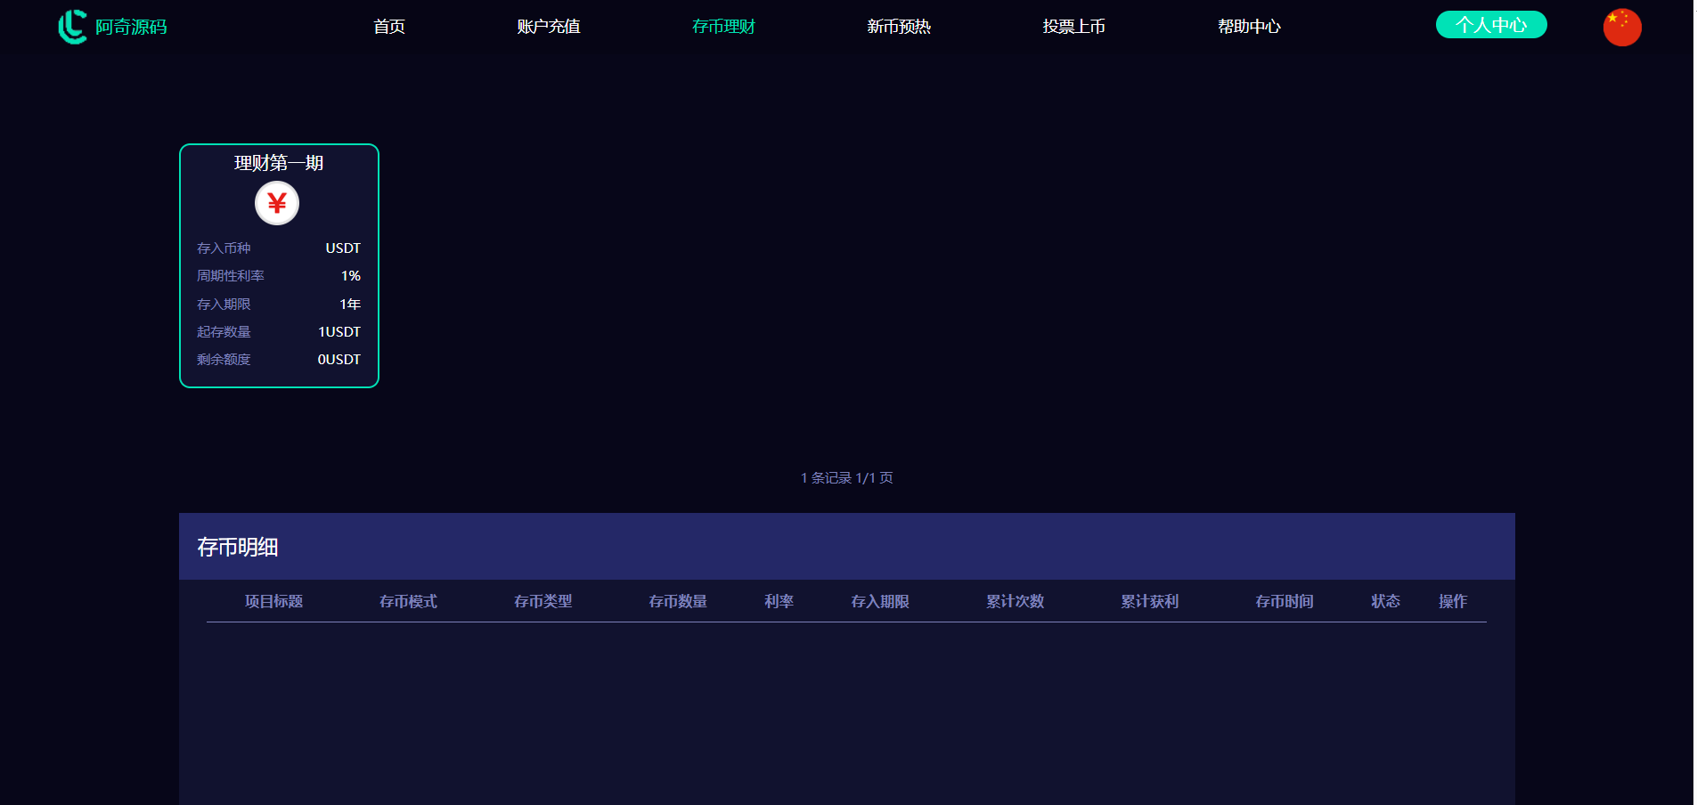Click the 存币时间 column header
The width and height of the screenshot is (1697, 805).
[1285, 602]
